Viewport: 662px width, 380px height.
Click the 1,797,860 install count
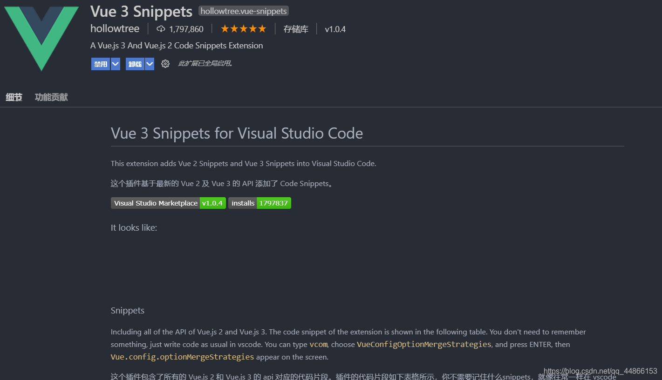point(186,29)
